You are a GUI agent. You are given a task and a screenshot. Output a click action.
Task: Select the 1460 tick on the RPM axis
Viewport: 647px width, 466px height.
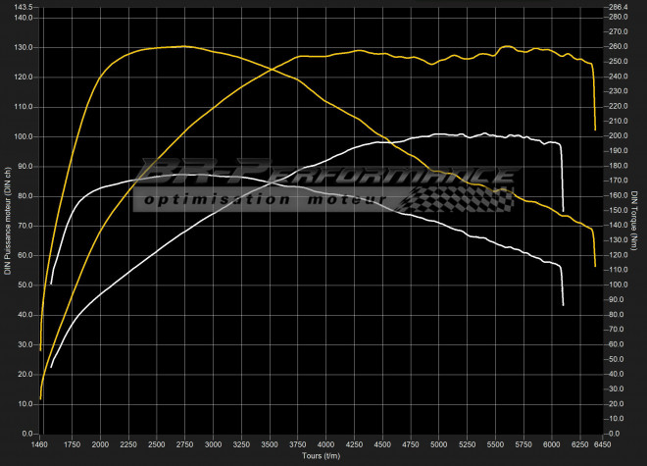41,444
